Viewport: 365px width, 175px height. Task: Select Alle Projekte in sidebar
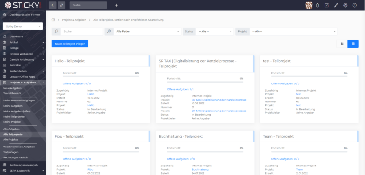[11, 140]
